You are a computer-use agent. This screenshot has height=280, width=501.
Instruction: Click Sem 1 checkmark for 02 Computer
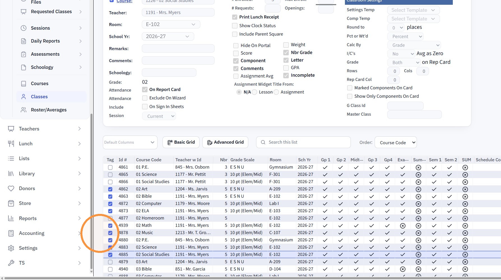click(x=434, y=204)
